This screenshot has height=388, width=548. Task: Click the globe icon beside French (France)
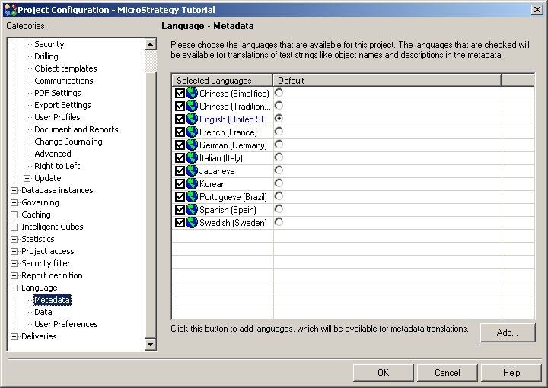[192, 132]
